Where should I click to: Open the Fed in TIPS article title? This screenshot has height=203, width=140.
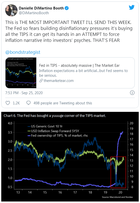click(79, 66)
